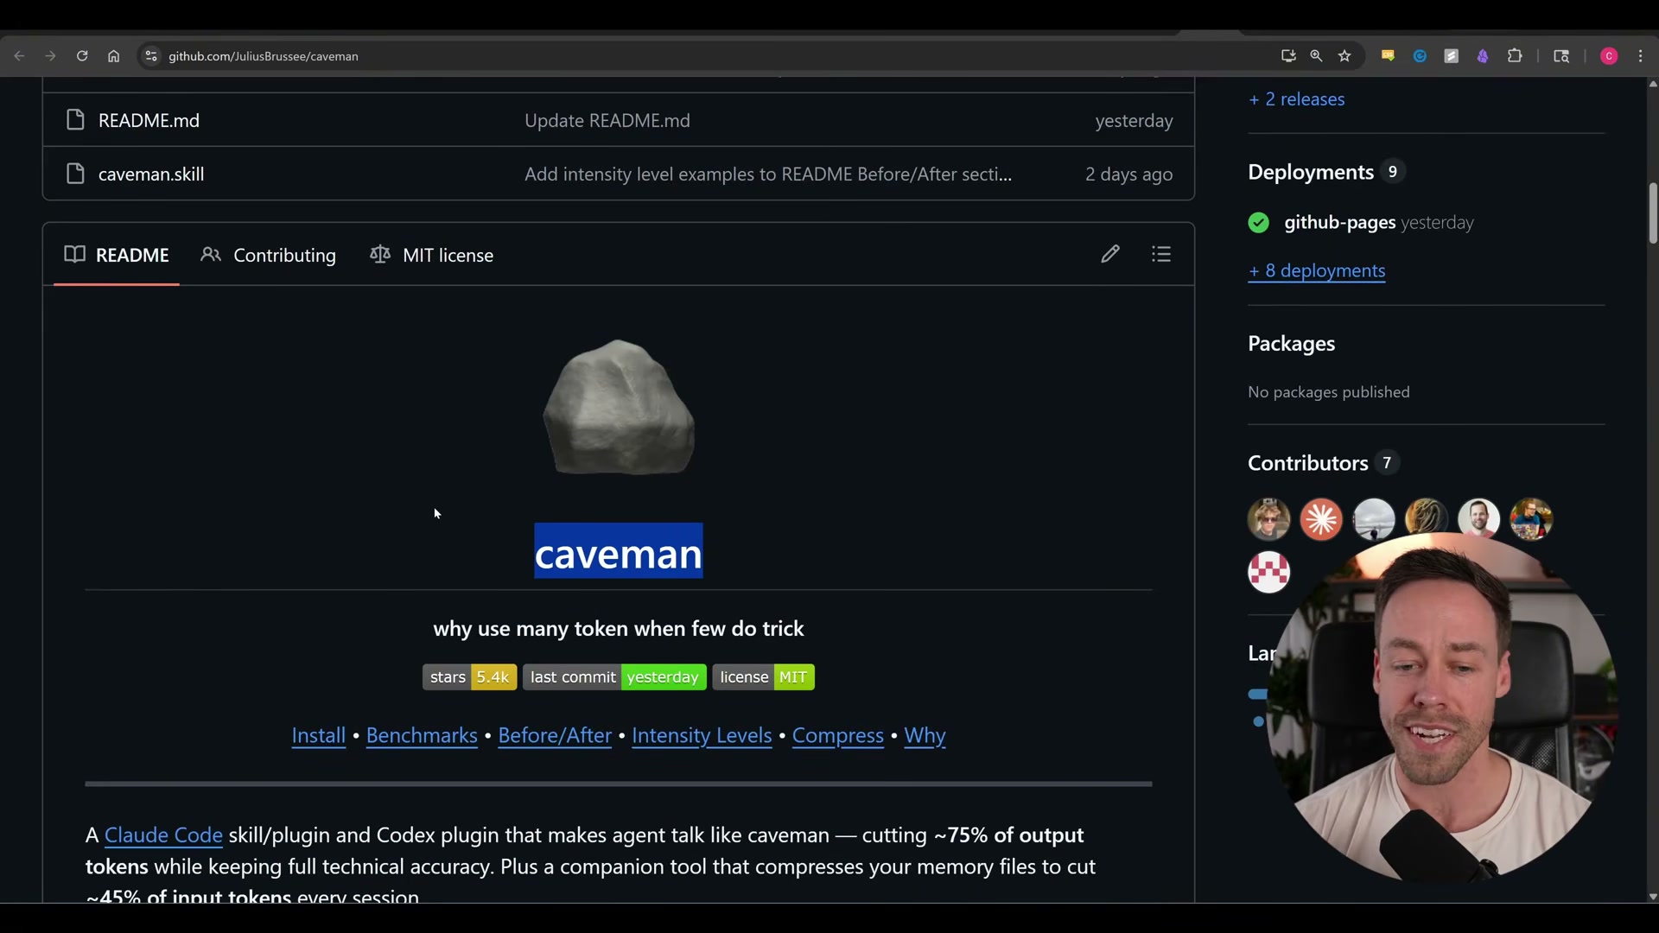
Task: Open the extensions puzzle icon
Action: [x=1515, y=56]
